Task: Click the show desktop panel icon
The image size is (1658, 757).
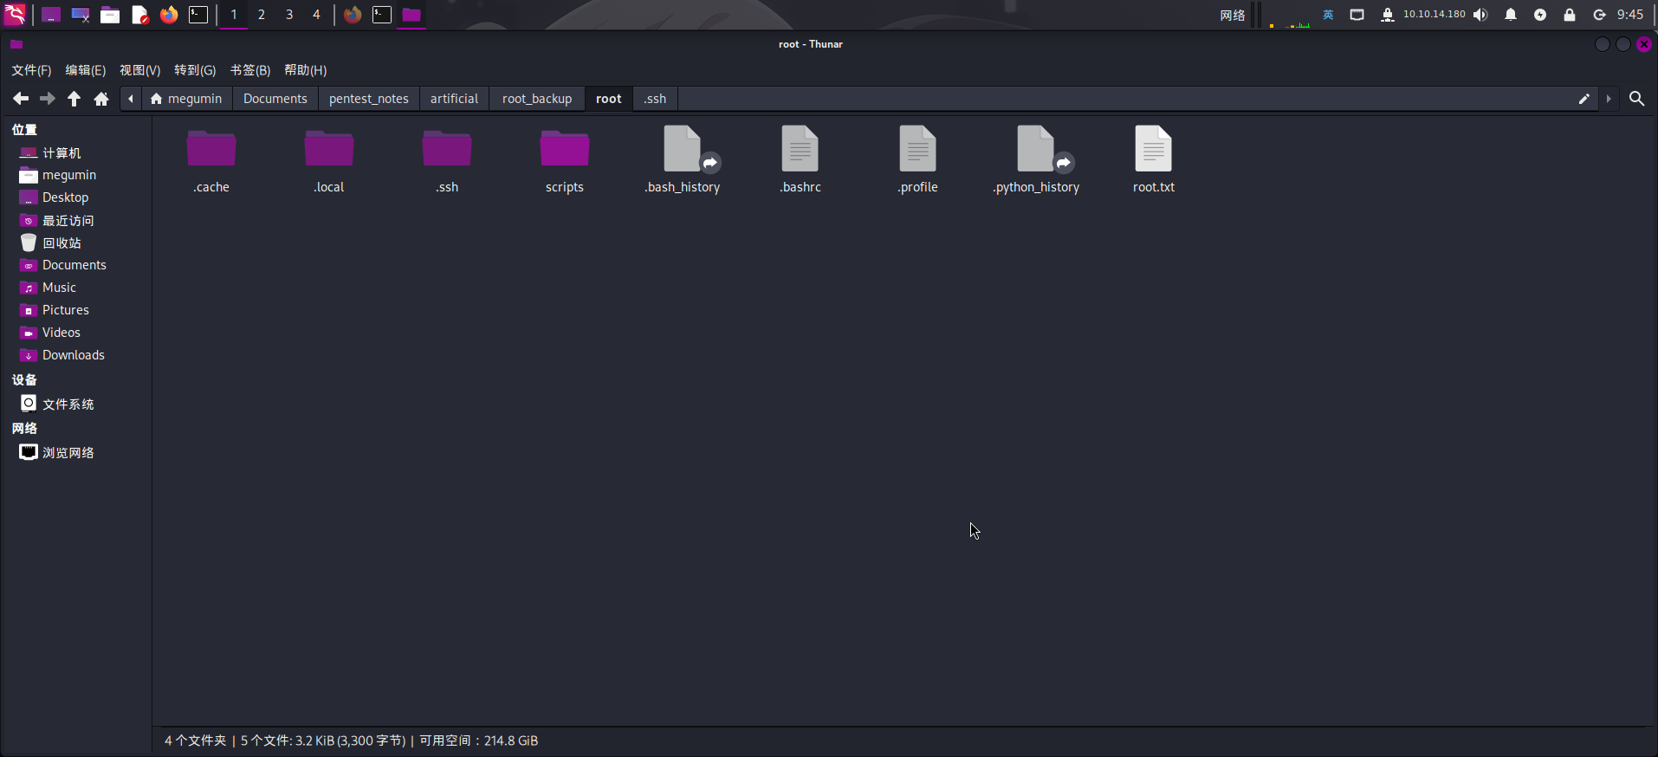Action: point(51,15)
